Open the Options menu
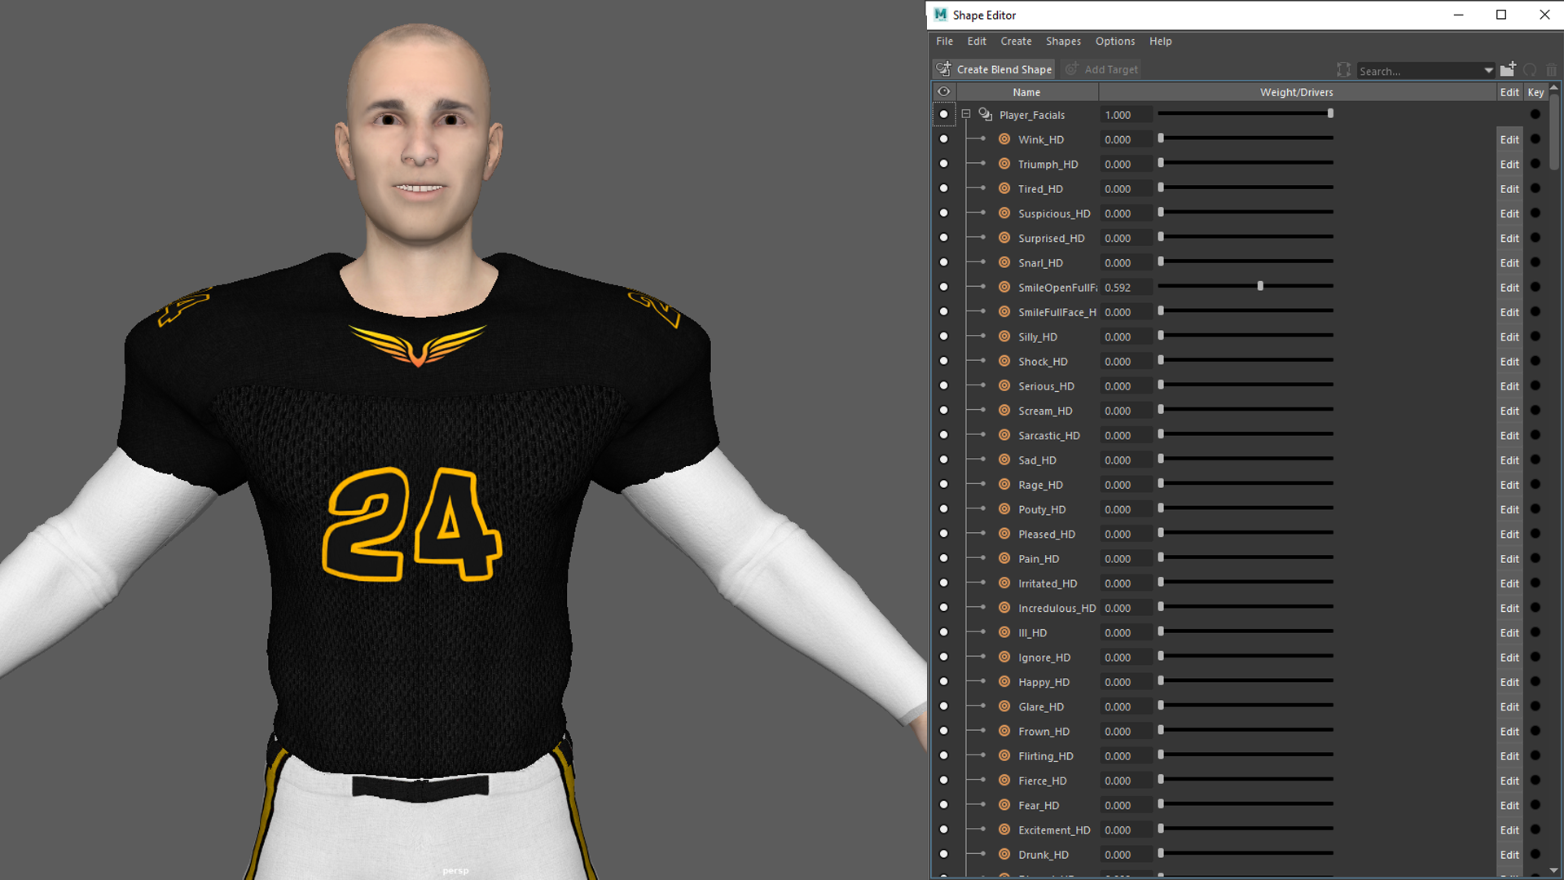The height and width of the screenshot is (880, 1564). (1114, 42)
